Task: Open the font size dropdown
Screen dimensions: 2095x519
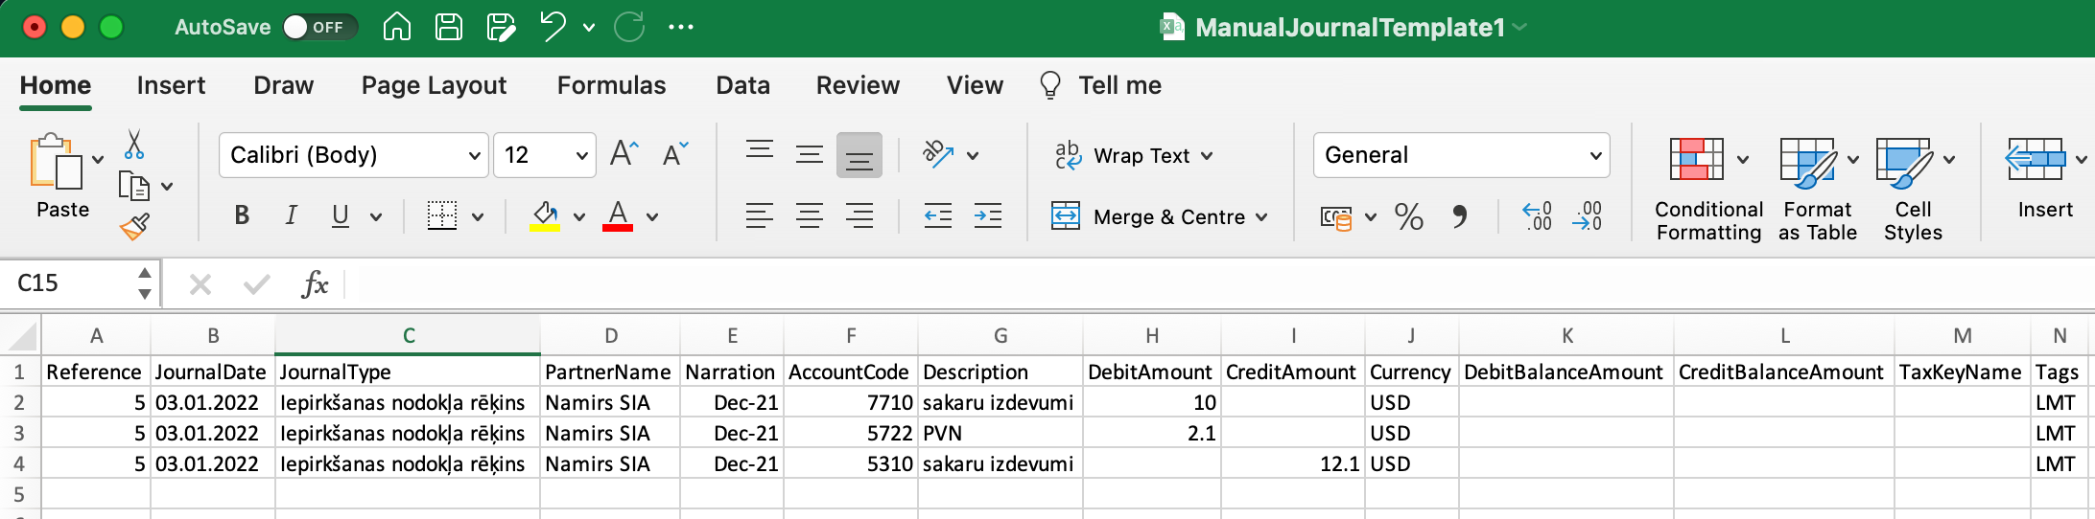Action: tap(581, 155)
